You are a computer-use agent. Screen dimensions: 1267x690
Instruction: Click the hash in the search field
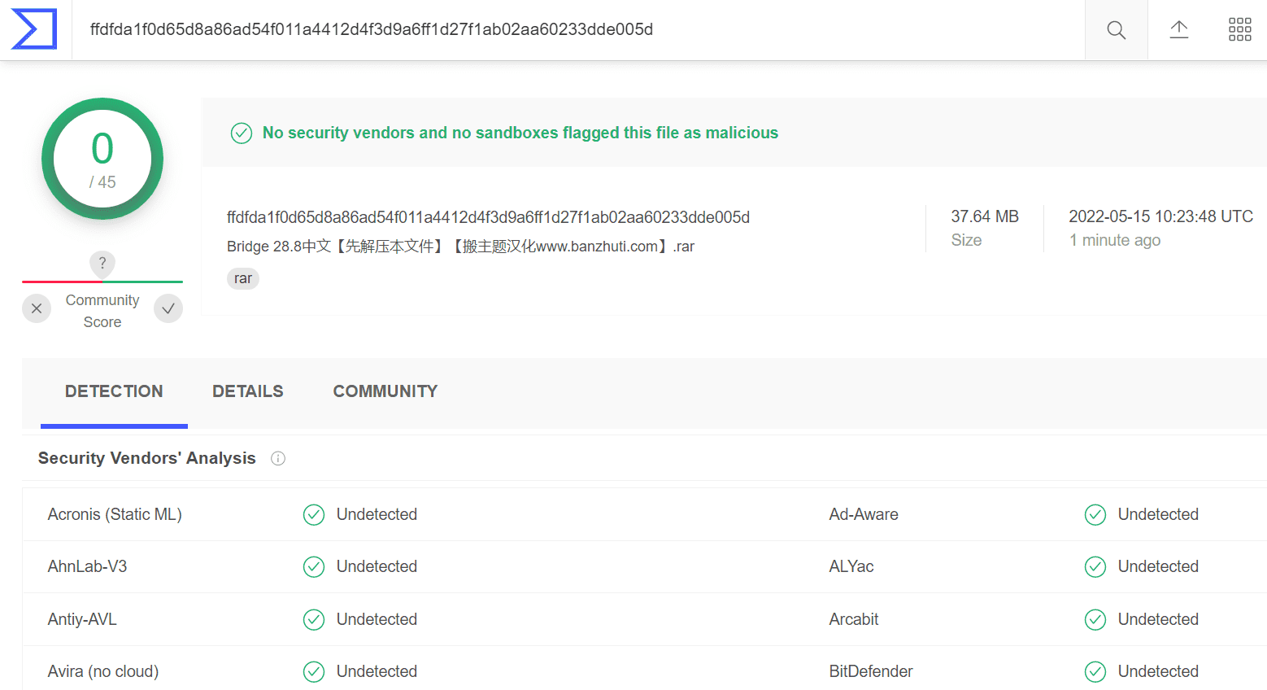tap(372, 29)
